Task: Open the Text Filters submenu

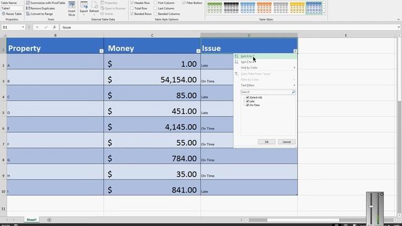Action: click(x=265, y=85)
